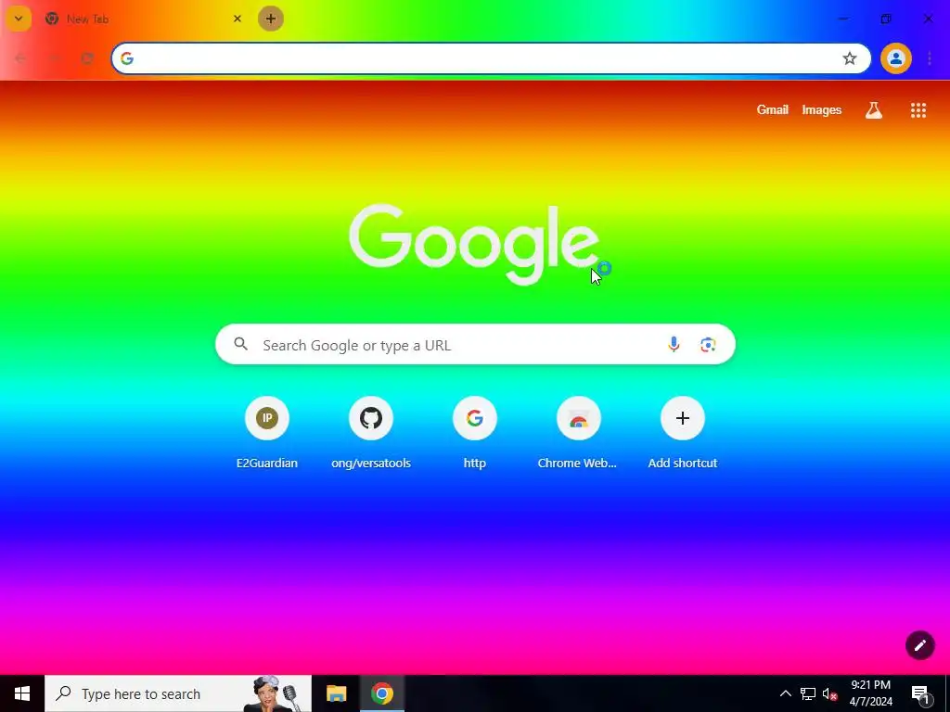Viewport: 950px width, 712px height.
Task: Open the tab search dropdown arrow
Action: coord(19,19)
